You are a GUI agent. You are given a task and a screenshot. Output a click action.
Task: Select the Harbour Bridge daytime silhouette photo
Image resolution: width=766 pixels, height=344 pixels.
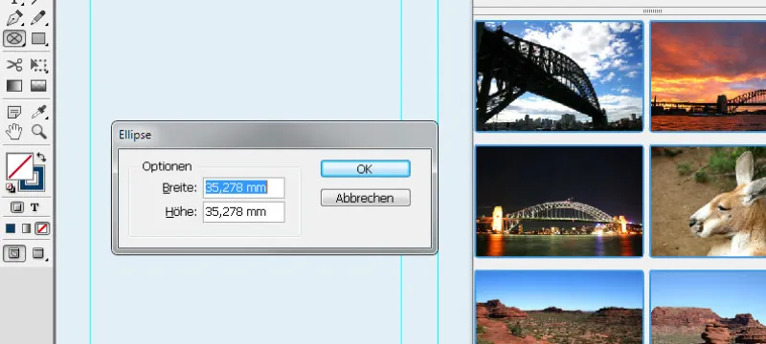pyautogui.click(x=559, y=76)
